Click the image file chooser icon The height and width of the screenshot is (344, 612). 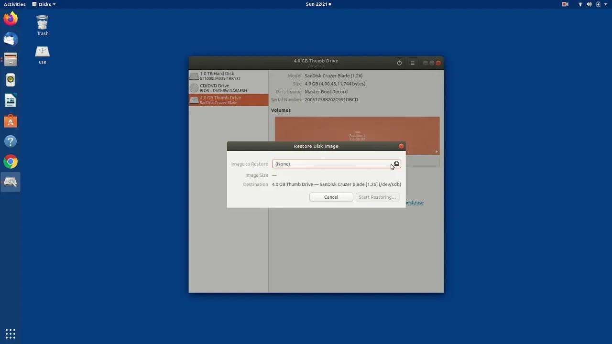(x=396, y=164)
